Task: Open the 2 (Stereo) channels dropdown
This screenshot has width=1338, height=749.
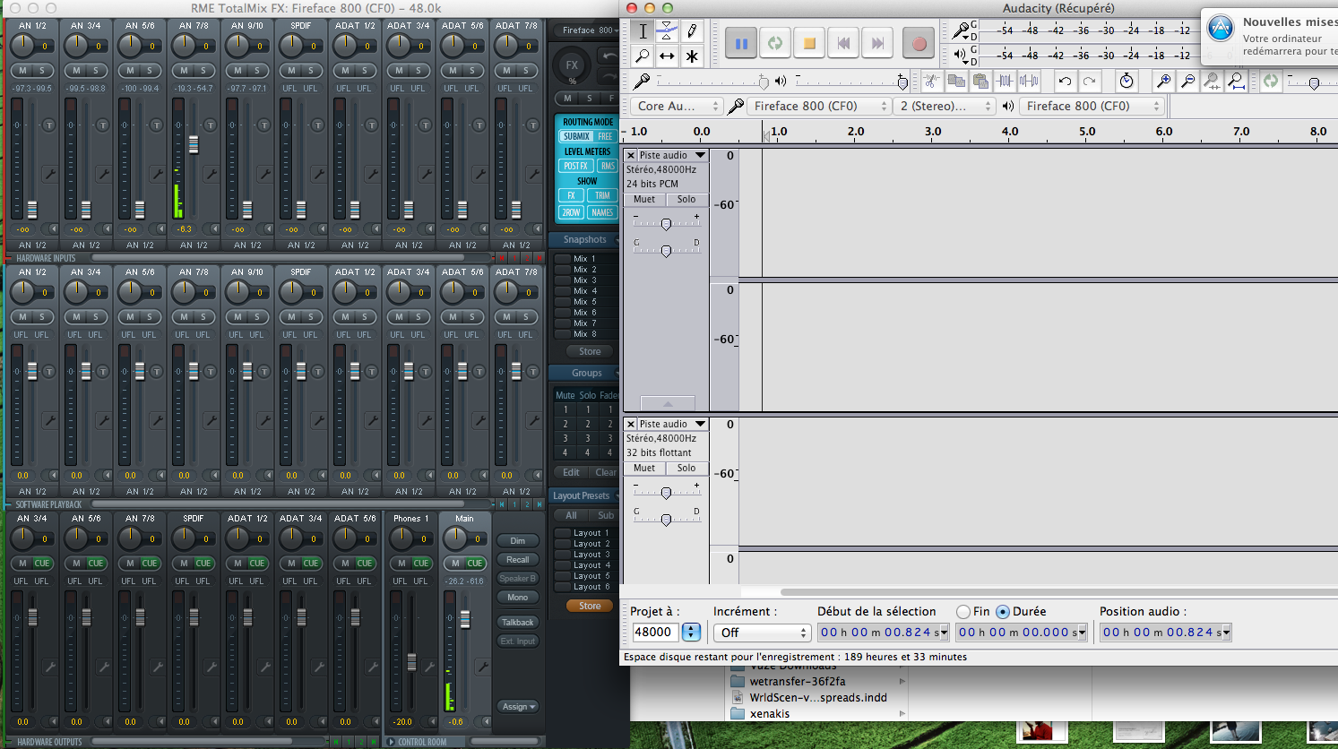Action: tap(945, 106)
